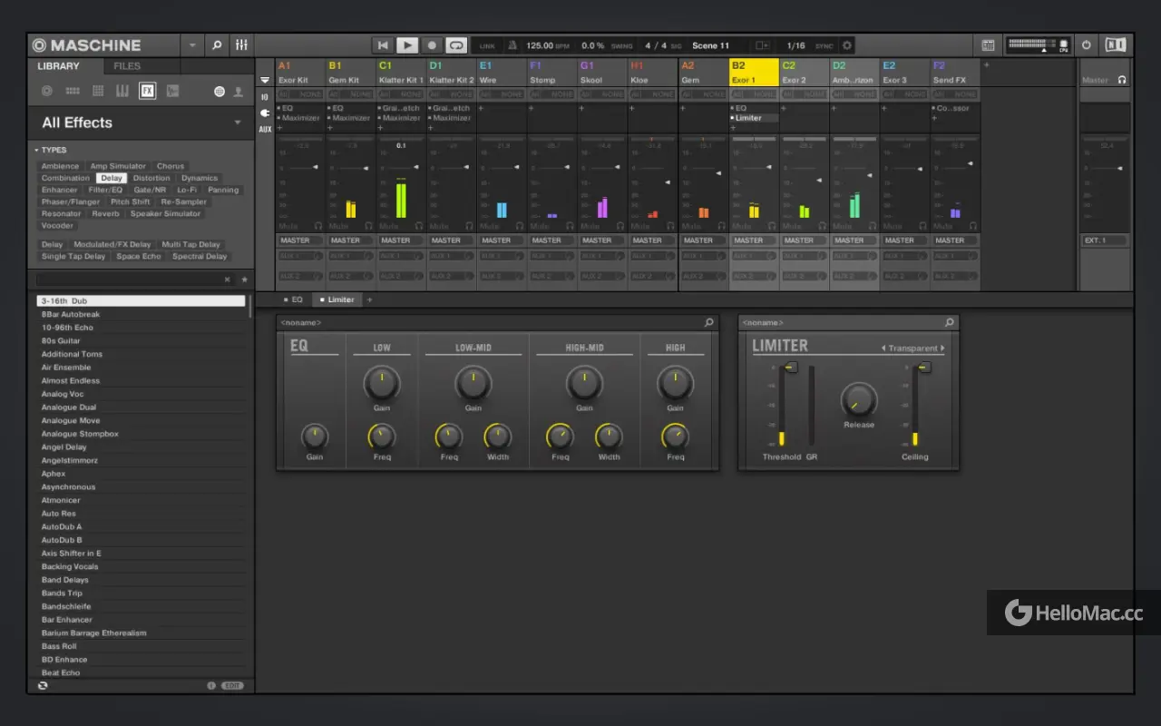Select Projects file type icon in library
This screenshot has height=726, width=1161.
pyautogui.click(x=47, y=91)
